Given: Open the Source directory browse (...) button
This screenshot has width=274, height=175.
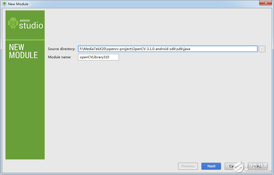Looking at the screenshot, I should tap(262, 49).
